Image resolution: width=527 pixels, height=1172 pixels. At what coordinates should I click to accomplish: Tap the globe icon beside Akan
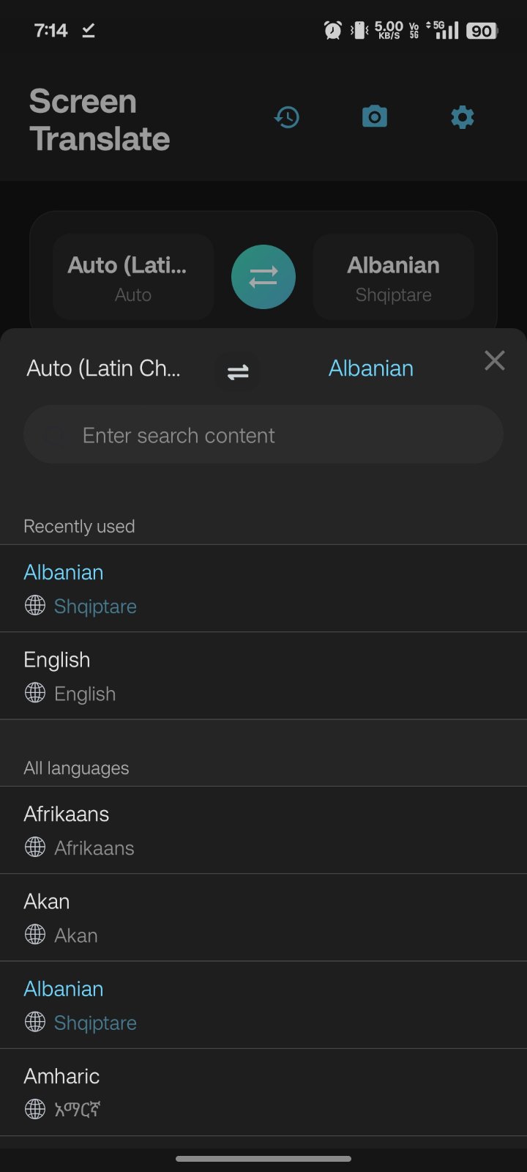(35, 935)
